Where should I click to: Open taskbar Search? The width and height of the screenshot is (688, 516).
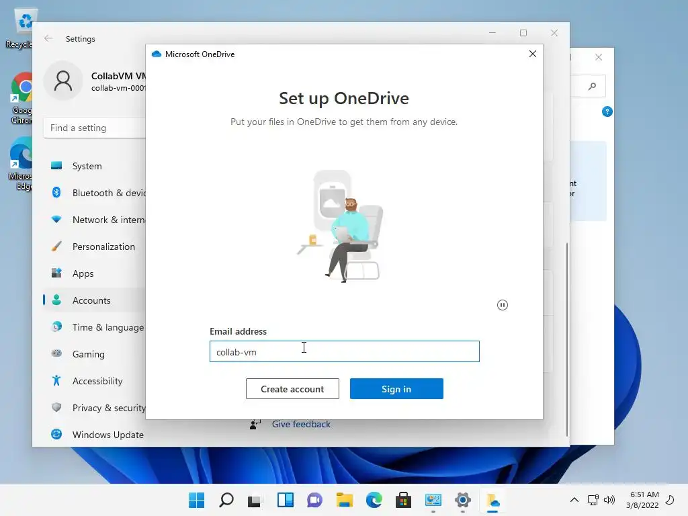pyautogui.click(x=226, y=500)
